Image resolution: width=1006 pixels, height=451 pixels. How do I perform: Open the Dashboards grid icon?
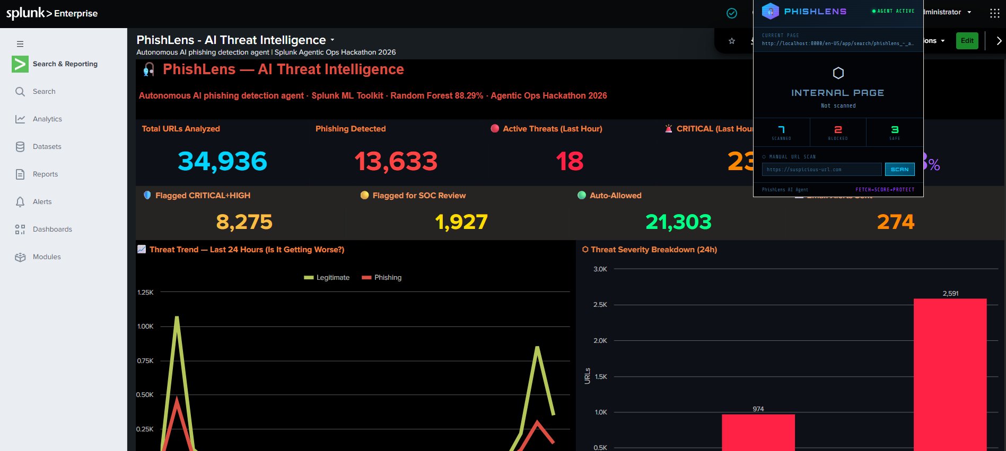point(20,229)
